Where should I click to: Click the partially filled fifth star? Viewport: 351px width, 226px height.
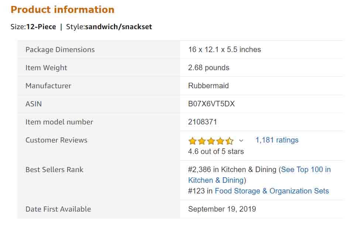230,141
